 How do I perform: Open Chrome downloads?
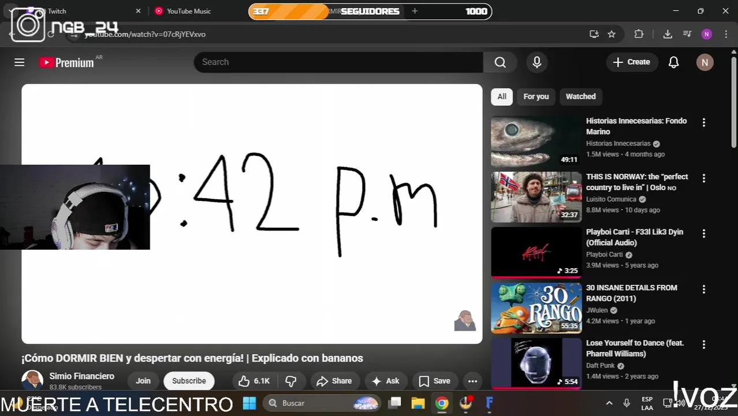(668, 34)
